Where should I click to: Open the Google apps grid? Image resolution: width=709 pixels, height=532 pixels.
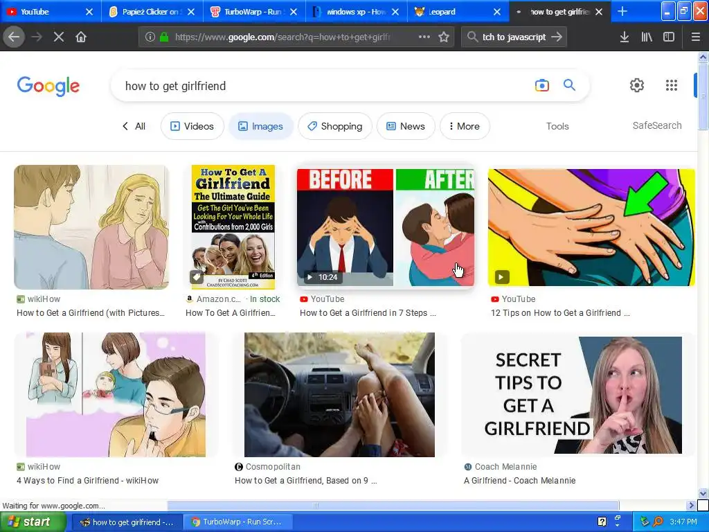[672, 85]
